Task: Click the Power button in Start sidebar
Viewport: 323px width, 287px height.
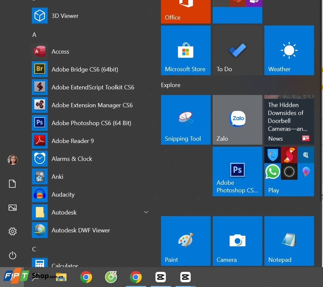Action: click(x=13, y=255)
